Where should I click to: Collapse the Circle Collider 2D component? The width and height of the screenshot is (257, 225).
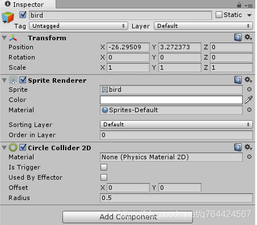tap(5, 148)
